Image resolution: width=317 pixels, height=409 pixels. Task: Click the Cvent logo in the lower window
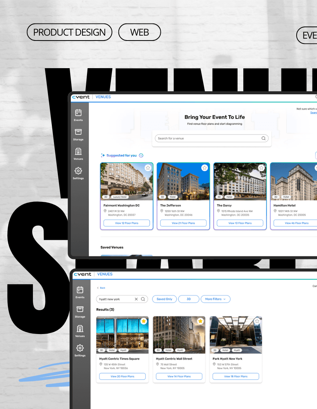coord(82,274)
